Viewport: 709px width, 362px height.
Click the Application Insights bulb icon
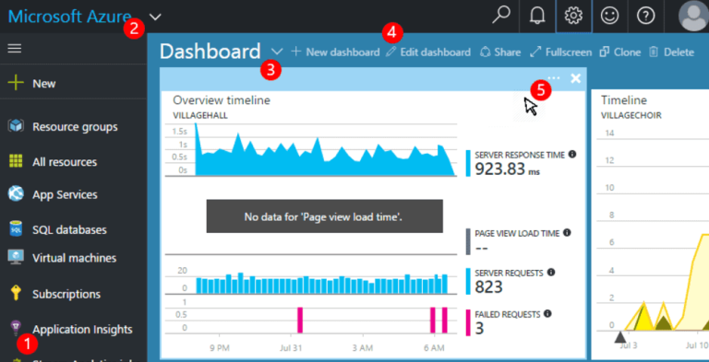click(16, 328)
